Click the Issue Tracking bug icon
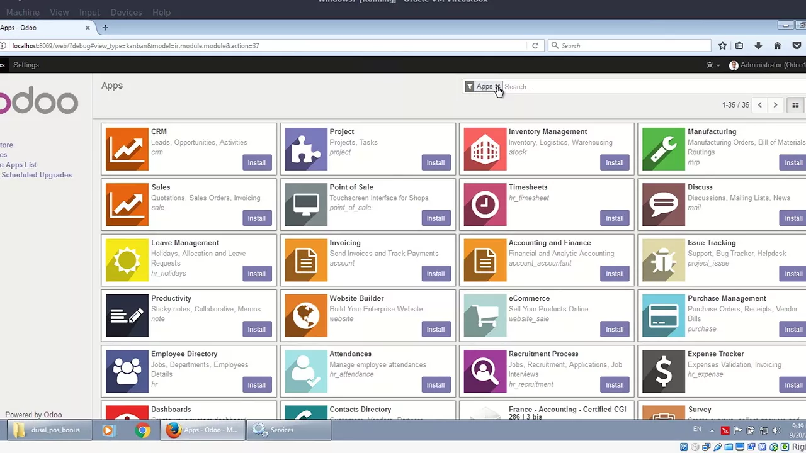 coord(664,260)
